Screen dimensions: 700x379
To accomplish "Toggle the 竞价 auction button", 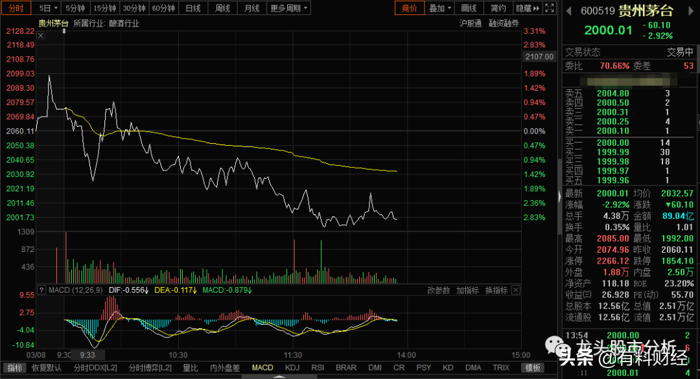I will pos(410,8).
